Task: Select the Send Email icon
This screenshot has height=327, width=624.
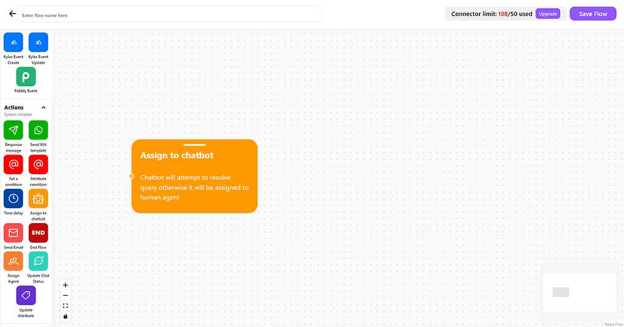Action: pyautogui.click(x=13, y=233)
